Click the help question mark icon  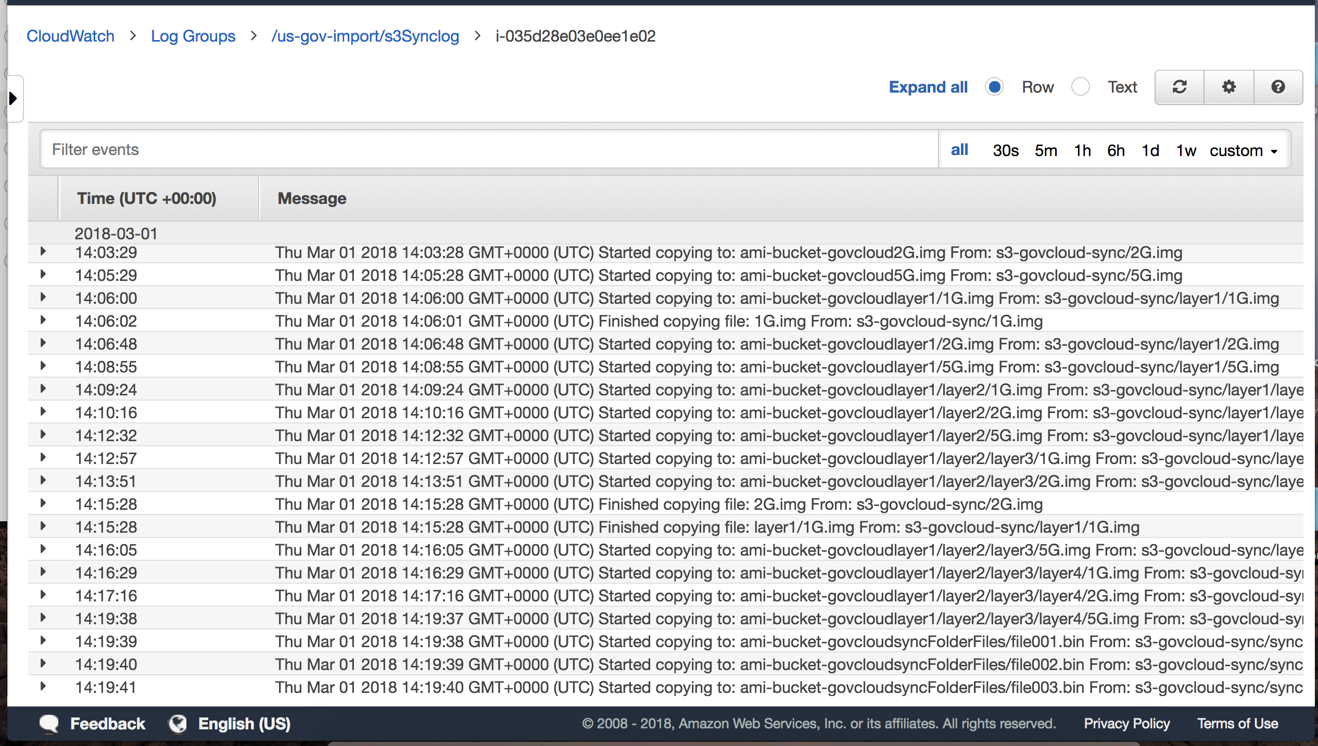click(x=1278, y=87)
